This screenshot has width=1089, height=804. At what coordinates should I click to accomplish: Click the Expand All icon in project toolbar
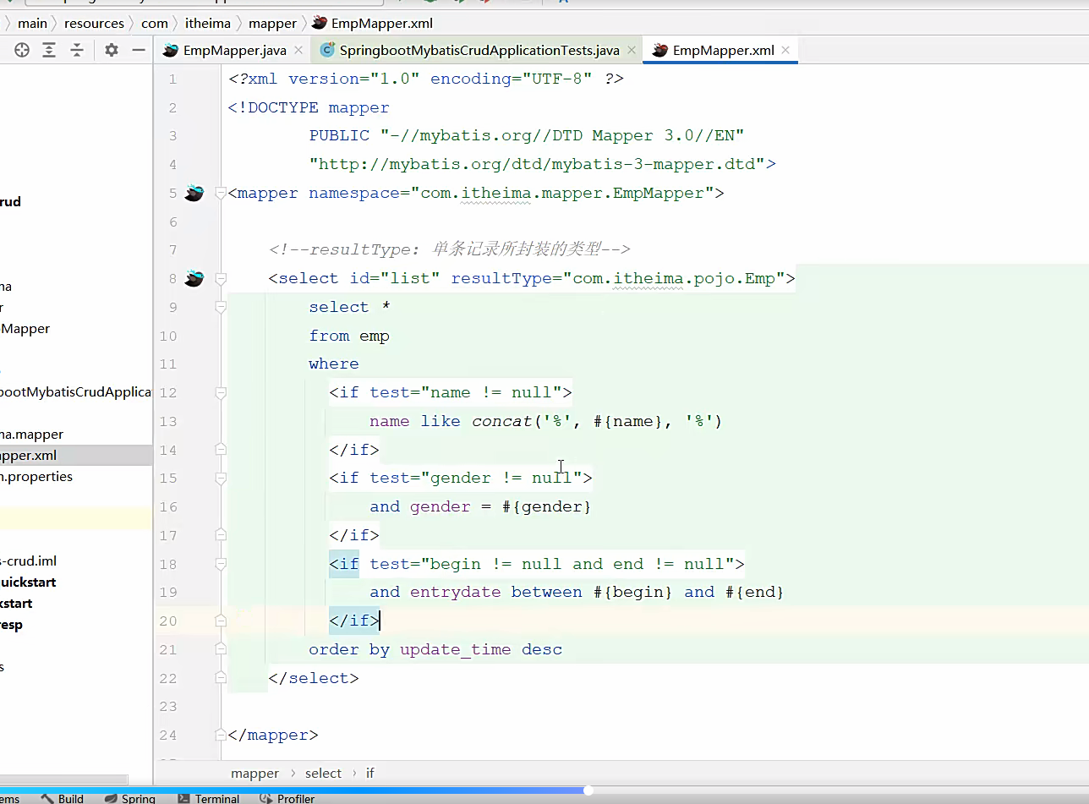click(x=49, y=50)
